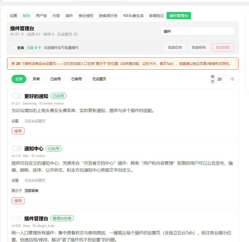This screenshot has height=242, width=249.
Task: Toggle checkbox for 插件管理台 plugin card
Action: pyautogui.click(x=16, y=218)
